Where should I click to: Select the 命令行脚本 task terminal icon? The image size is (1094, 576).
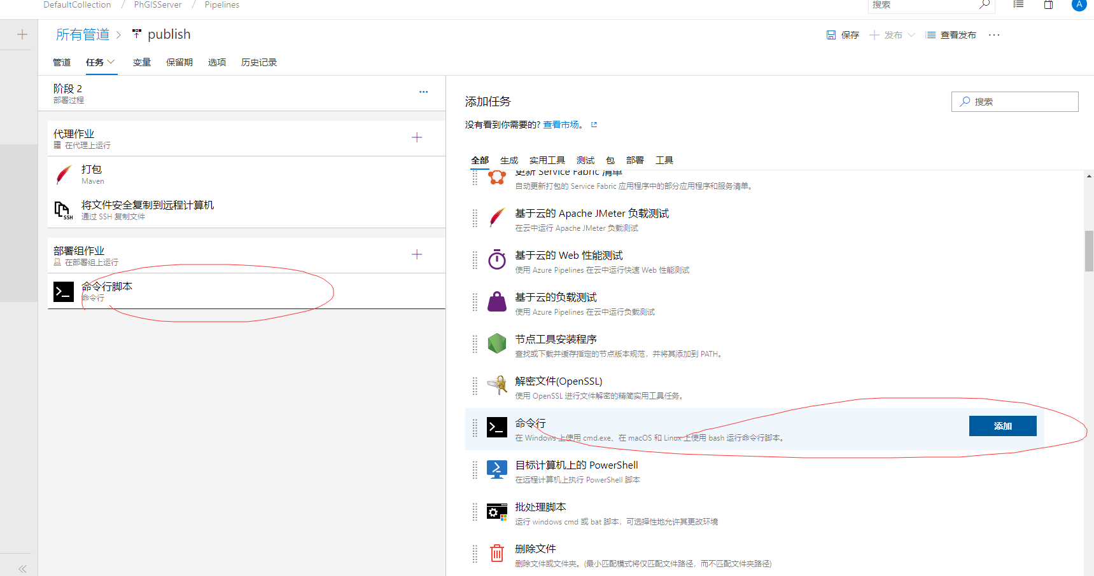(64, 292)
